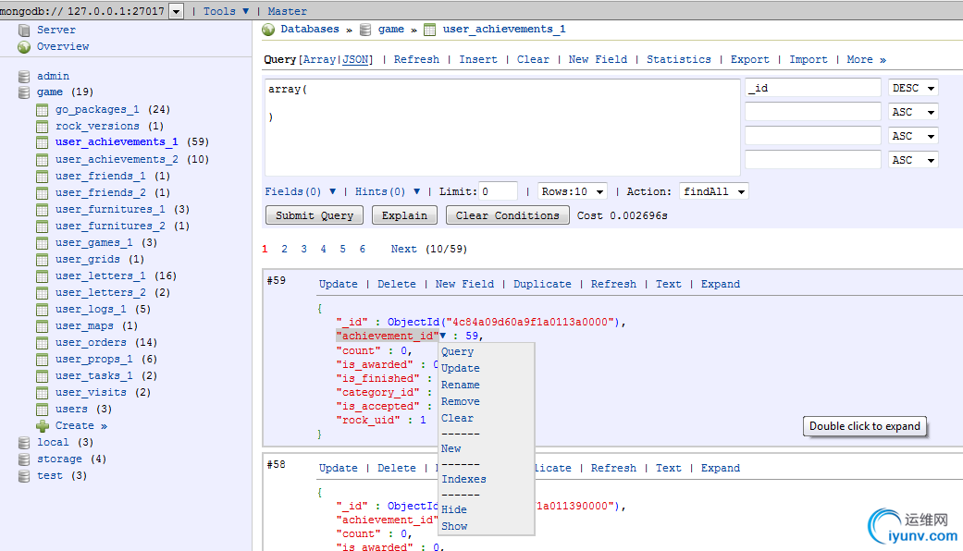The image size is (963, 551).
Task: Click the user_achievements_2 collection table icon
Action: (42, 160)
